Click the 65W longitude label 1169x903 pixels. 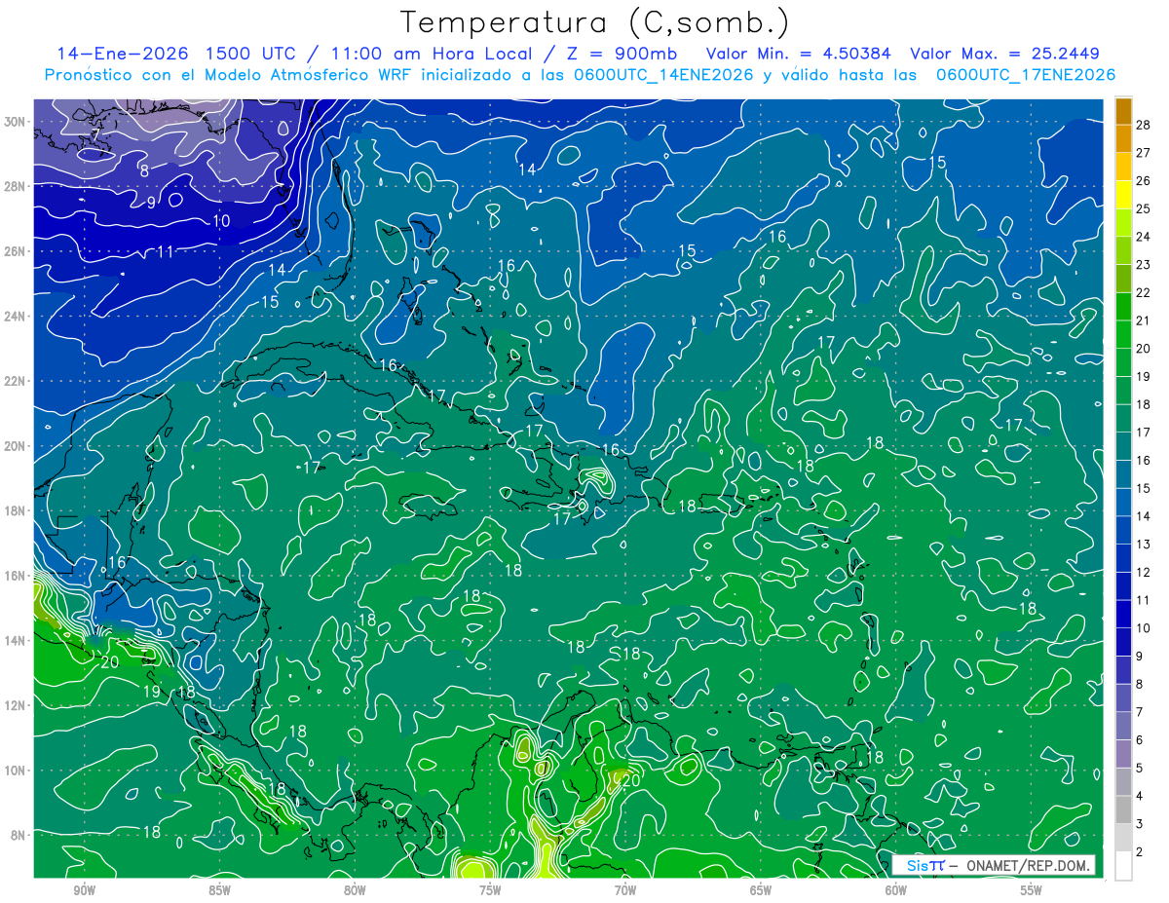761,890
